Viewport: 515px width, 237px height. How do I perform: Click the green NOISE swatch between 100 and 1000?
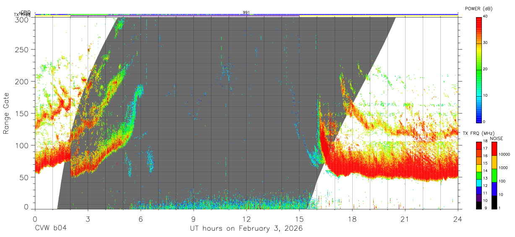(494, 176)
